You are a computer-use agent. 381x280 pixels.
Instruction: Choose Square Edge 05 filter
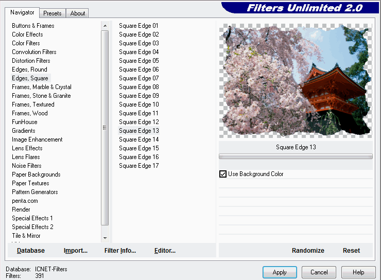pos(138,61)
